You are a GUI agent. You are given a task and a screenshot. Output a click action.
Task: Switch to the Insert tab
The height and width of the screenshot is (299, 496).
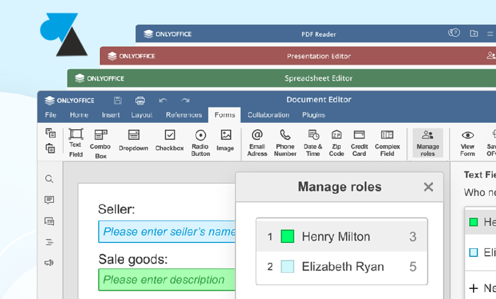coord(111,115)
